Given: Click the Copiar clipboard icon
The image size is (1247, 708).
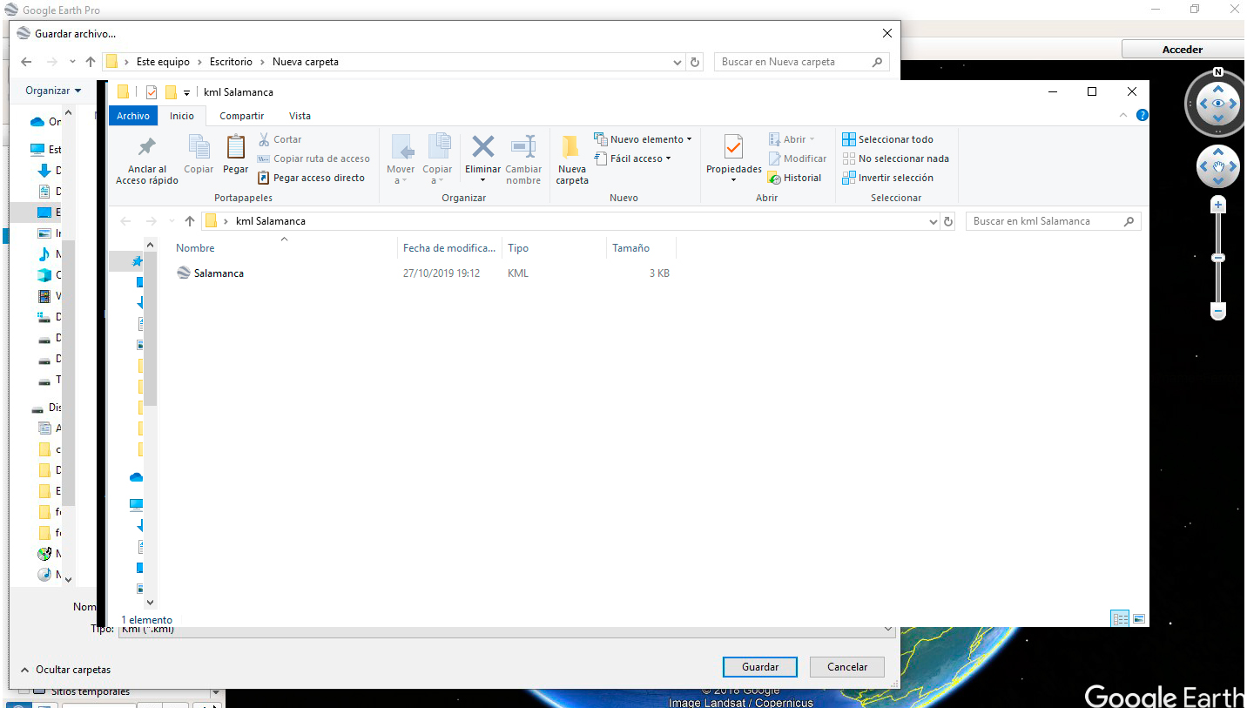Looking at the screenshot, I should coord(199,155).
